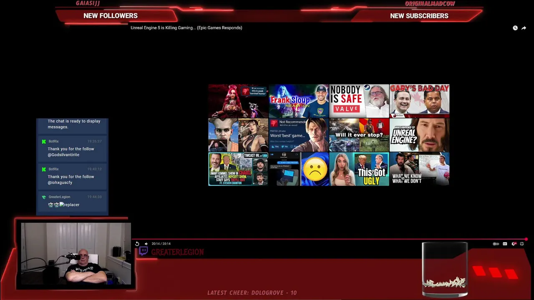Click the ORIGINALMADCOW subscriber name
Screen dimensions: 534x300
tap(430, 4)
